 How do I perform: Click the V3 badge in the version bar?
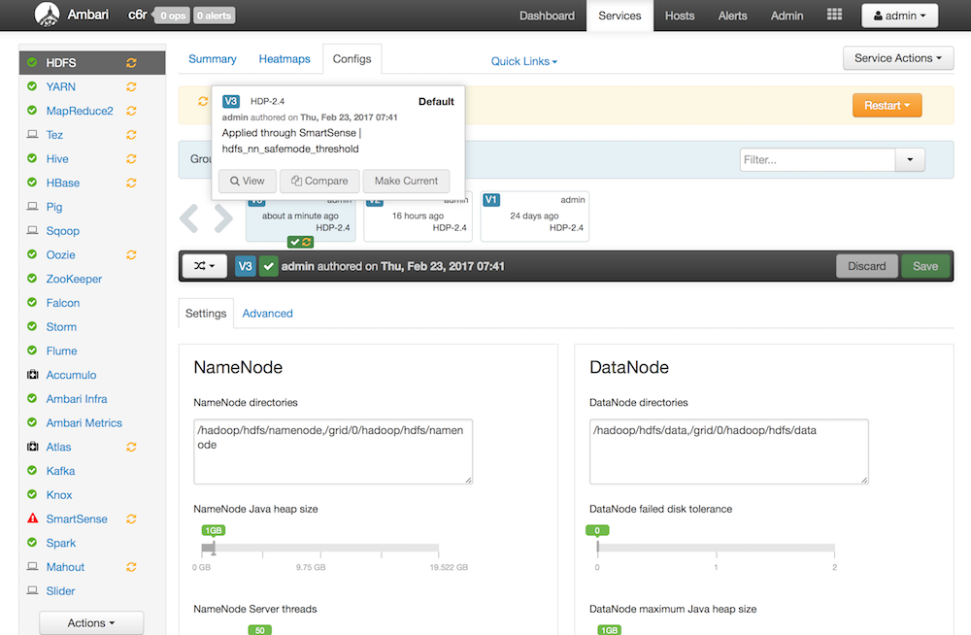click(246, 266)
